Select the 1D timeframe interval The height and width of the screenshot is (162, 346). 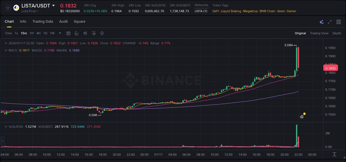pyautogui.click(x=45, y=33)
